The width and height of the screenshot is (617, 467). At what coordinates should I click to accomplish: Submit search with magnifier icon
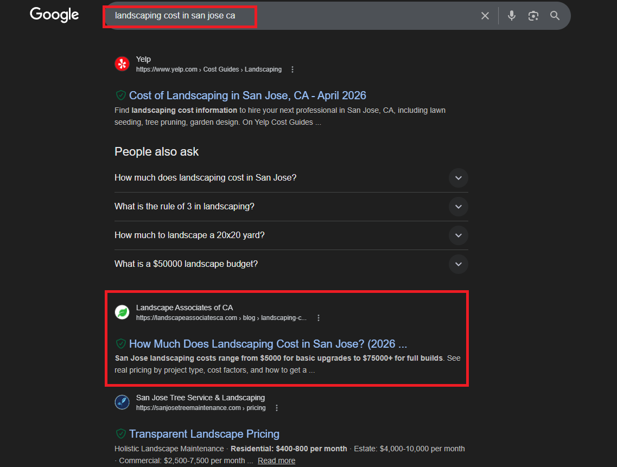[x=555, y=16]
